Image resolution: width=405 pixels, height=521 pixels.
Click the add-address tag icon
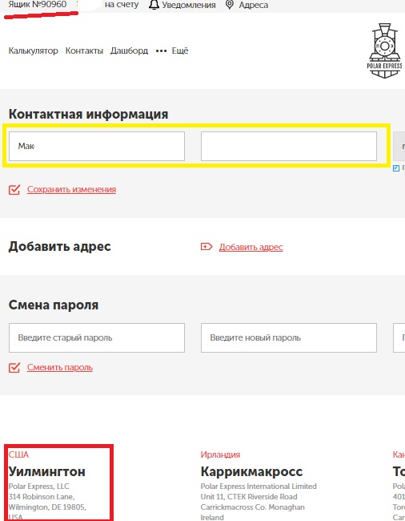coord(207,247)
